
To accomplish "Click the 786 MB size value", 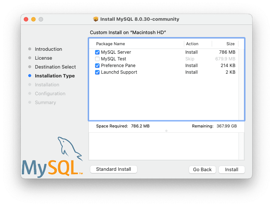I will coord(227,52).
